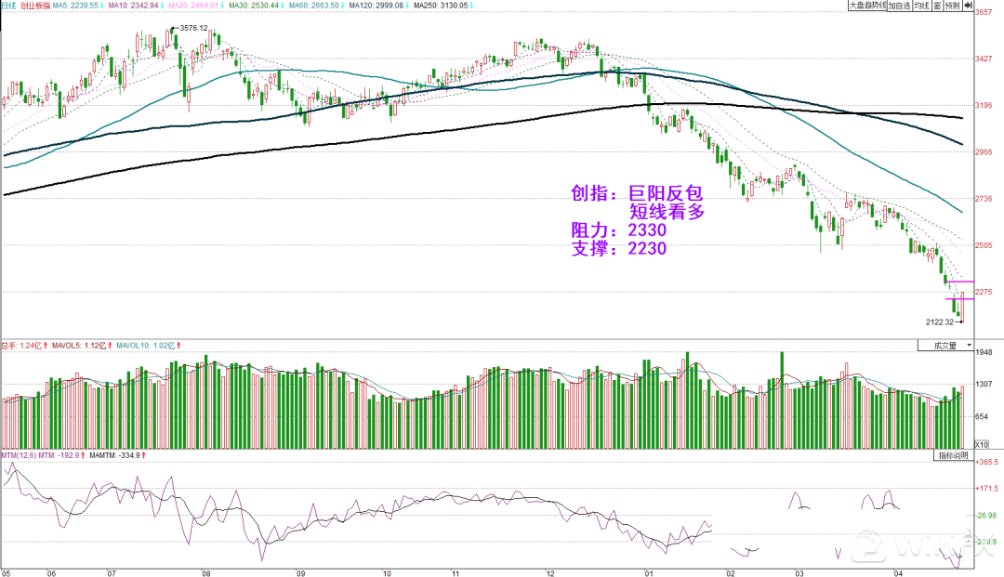Open the 指标说明 indicator description
Screen dimensions: 1004x577
(952, 456)
